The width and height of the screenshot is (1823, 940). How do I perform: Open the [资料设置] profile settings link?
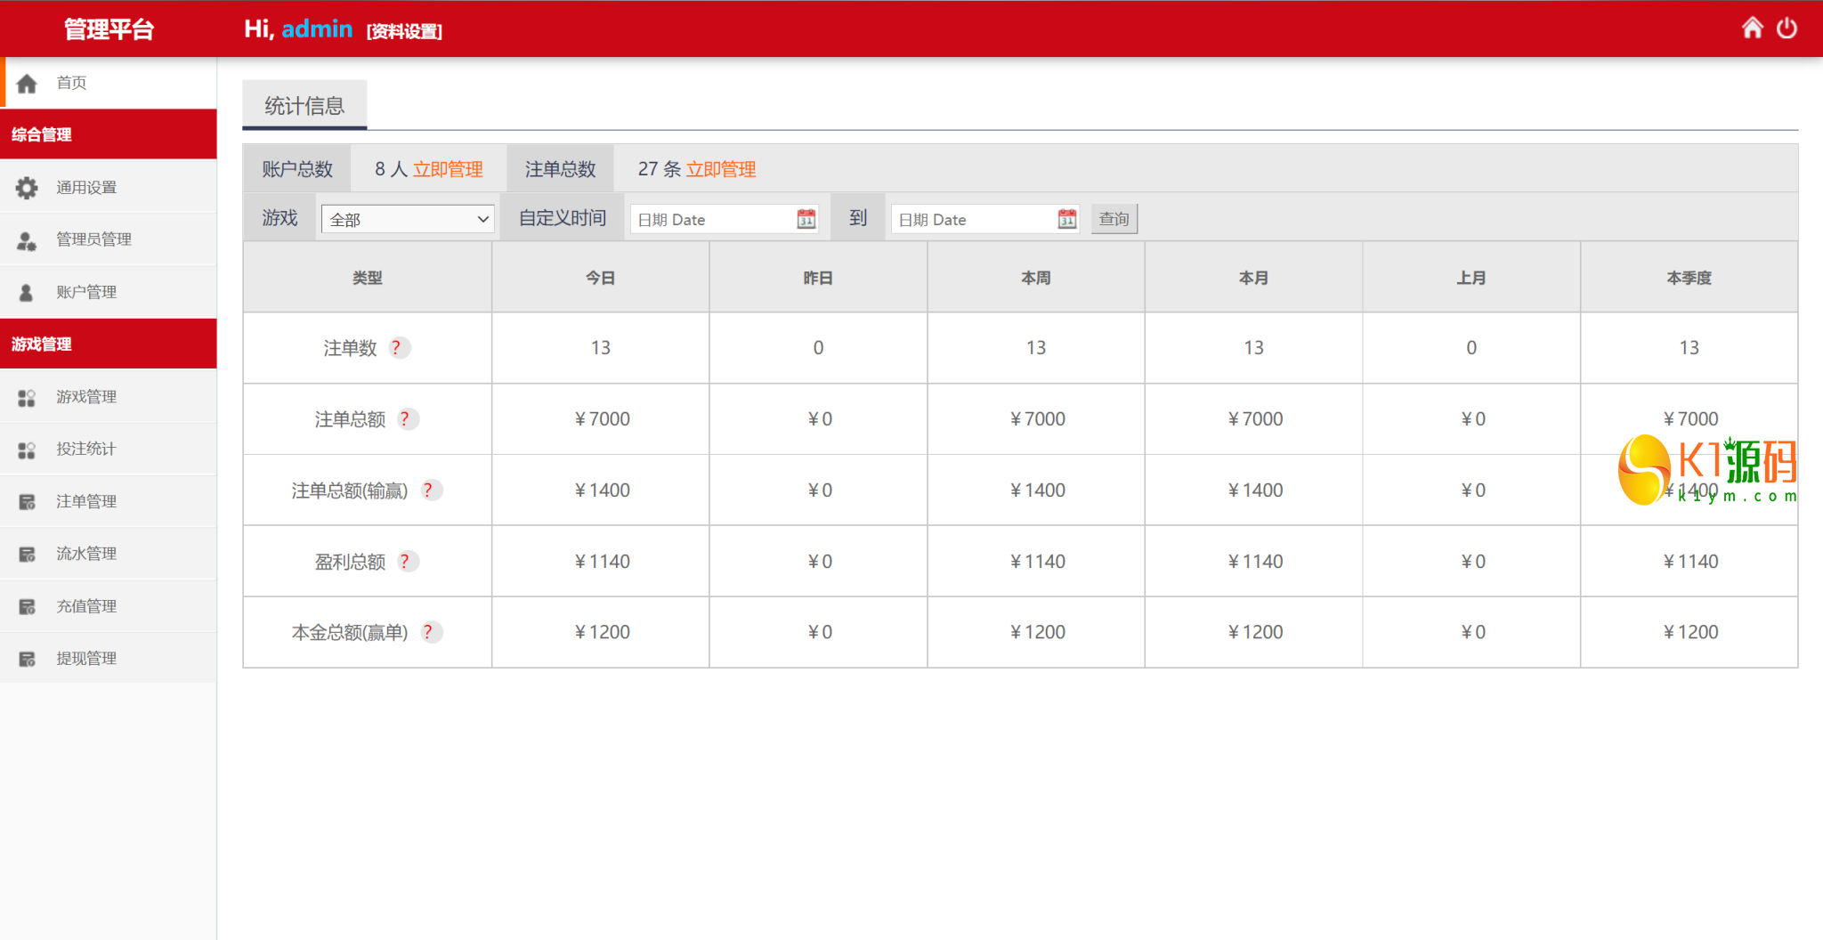(x=404, y=31)
